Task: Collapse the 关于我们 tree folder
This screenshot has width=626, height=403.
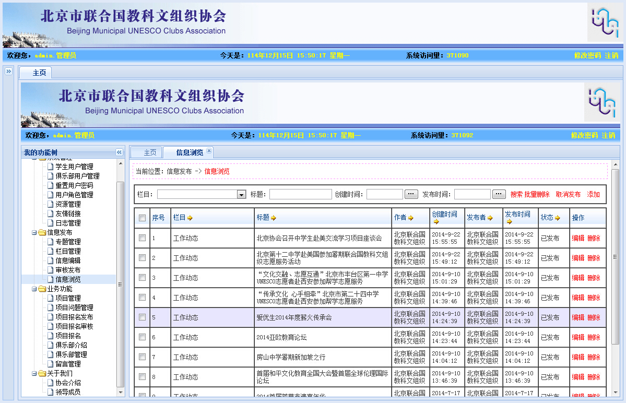Action: 34,373
